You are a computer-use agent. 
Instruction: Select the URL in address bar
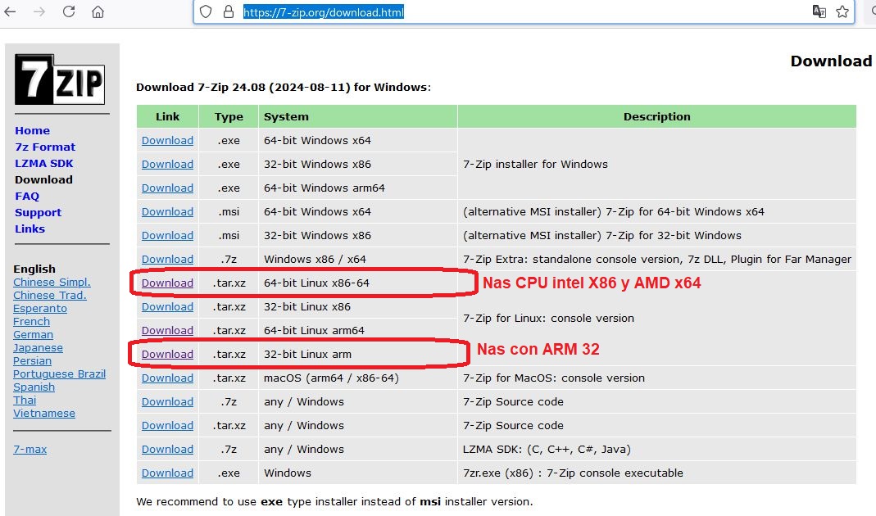point(324,12)
